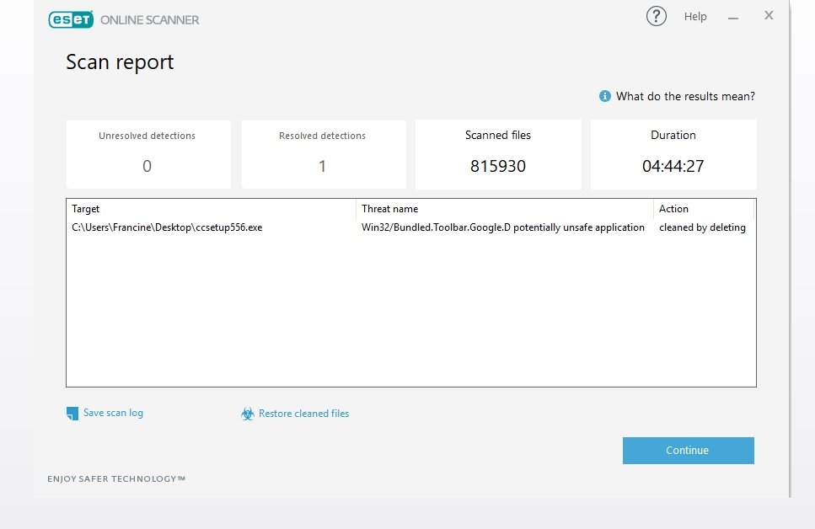The image size is (815, 529).
Task: Click the Save scan log disk icon
Action: pos(72,413)
